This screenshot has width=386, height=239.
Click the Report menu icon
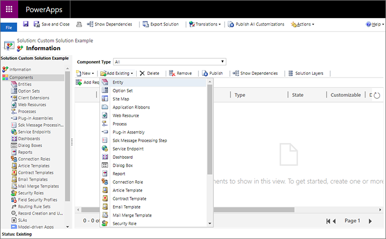click(x=105, y=173)
